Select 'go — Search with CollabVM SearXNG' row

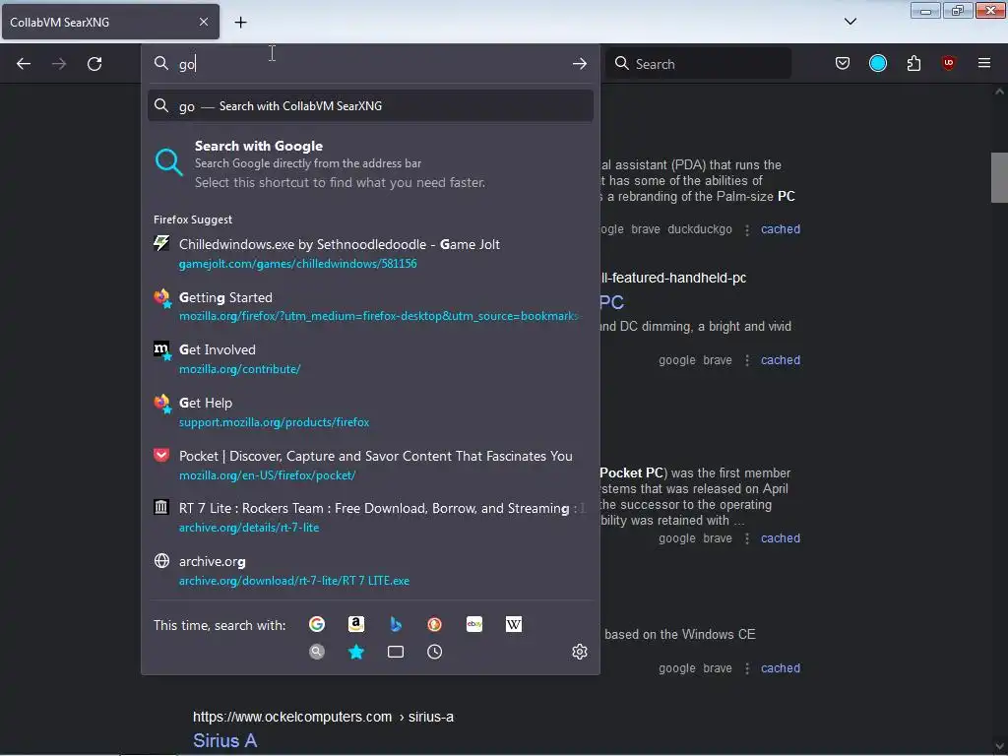pos(370,106)
